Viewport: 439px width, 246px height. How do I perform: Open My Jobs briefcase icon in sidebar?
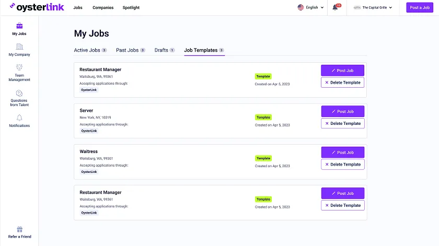19,26
